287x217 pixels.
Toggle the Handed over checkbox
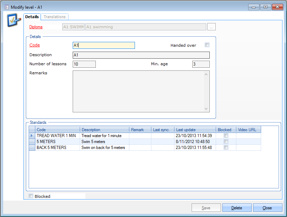click(x=207, y=45)
